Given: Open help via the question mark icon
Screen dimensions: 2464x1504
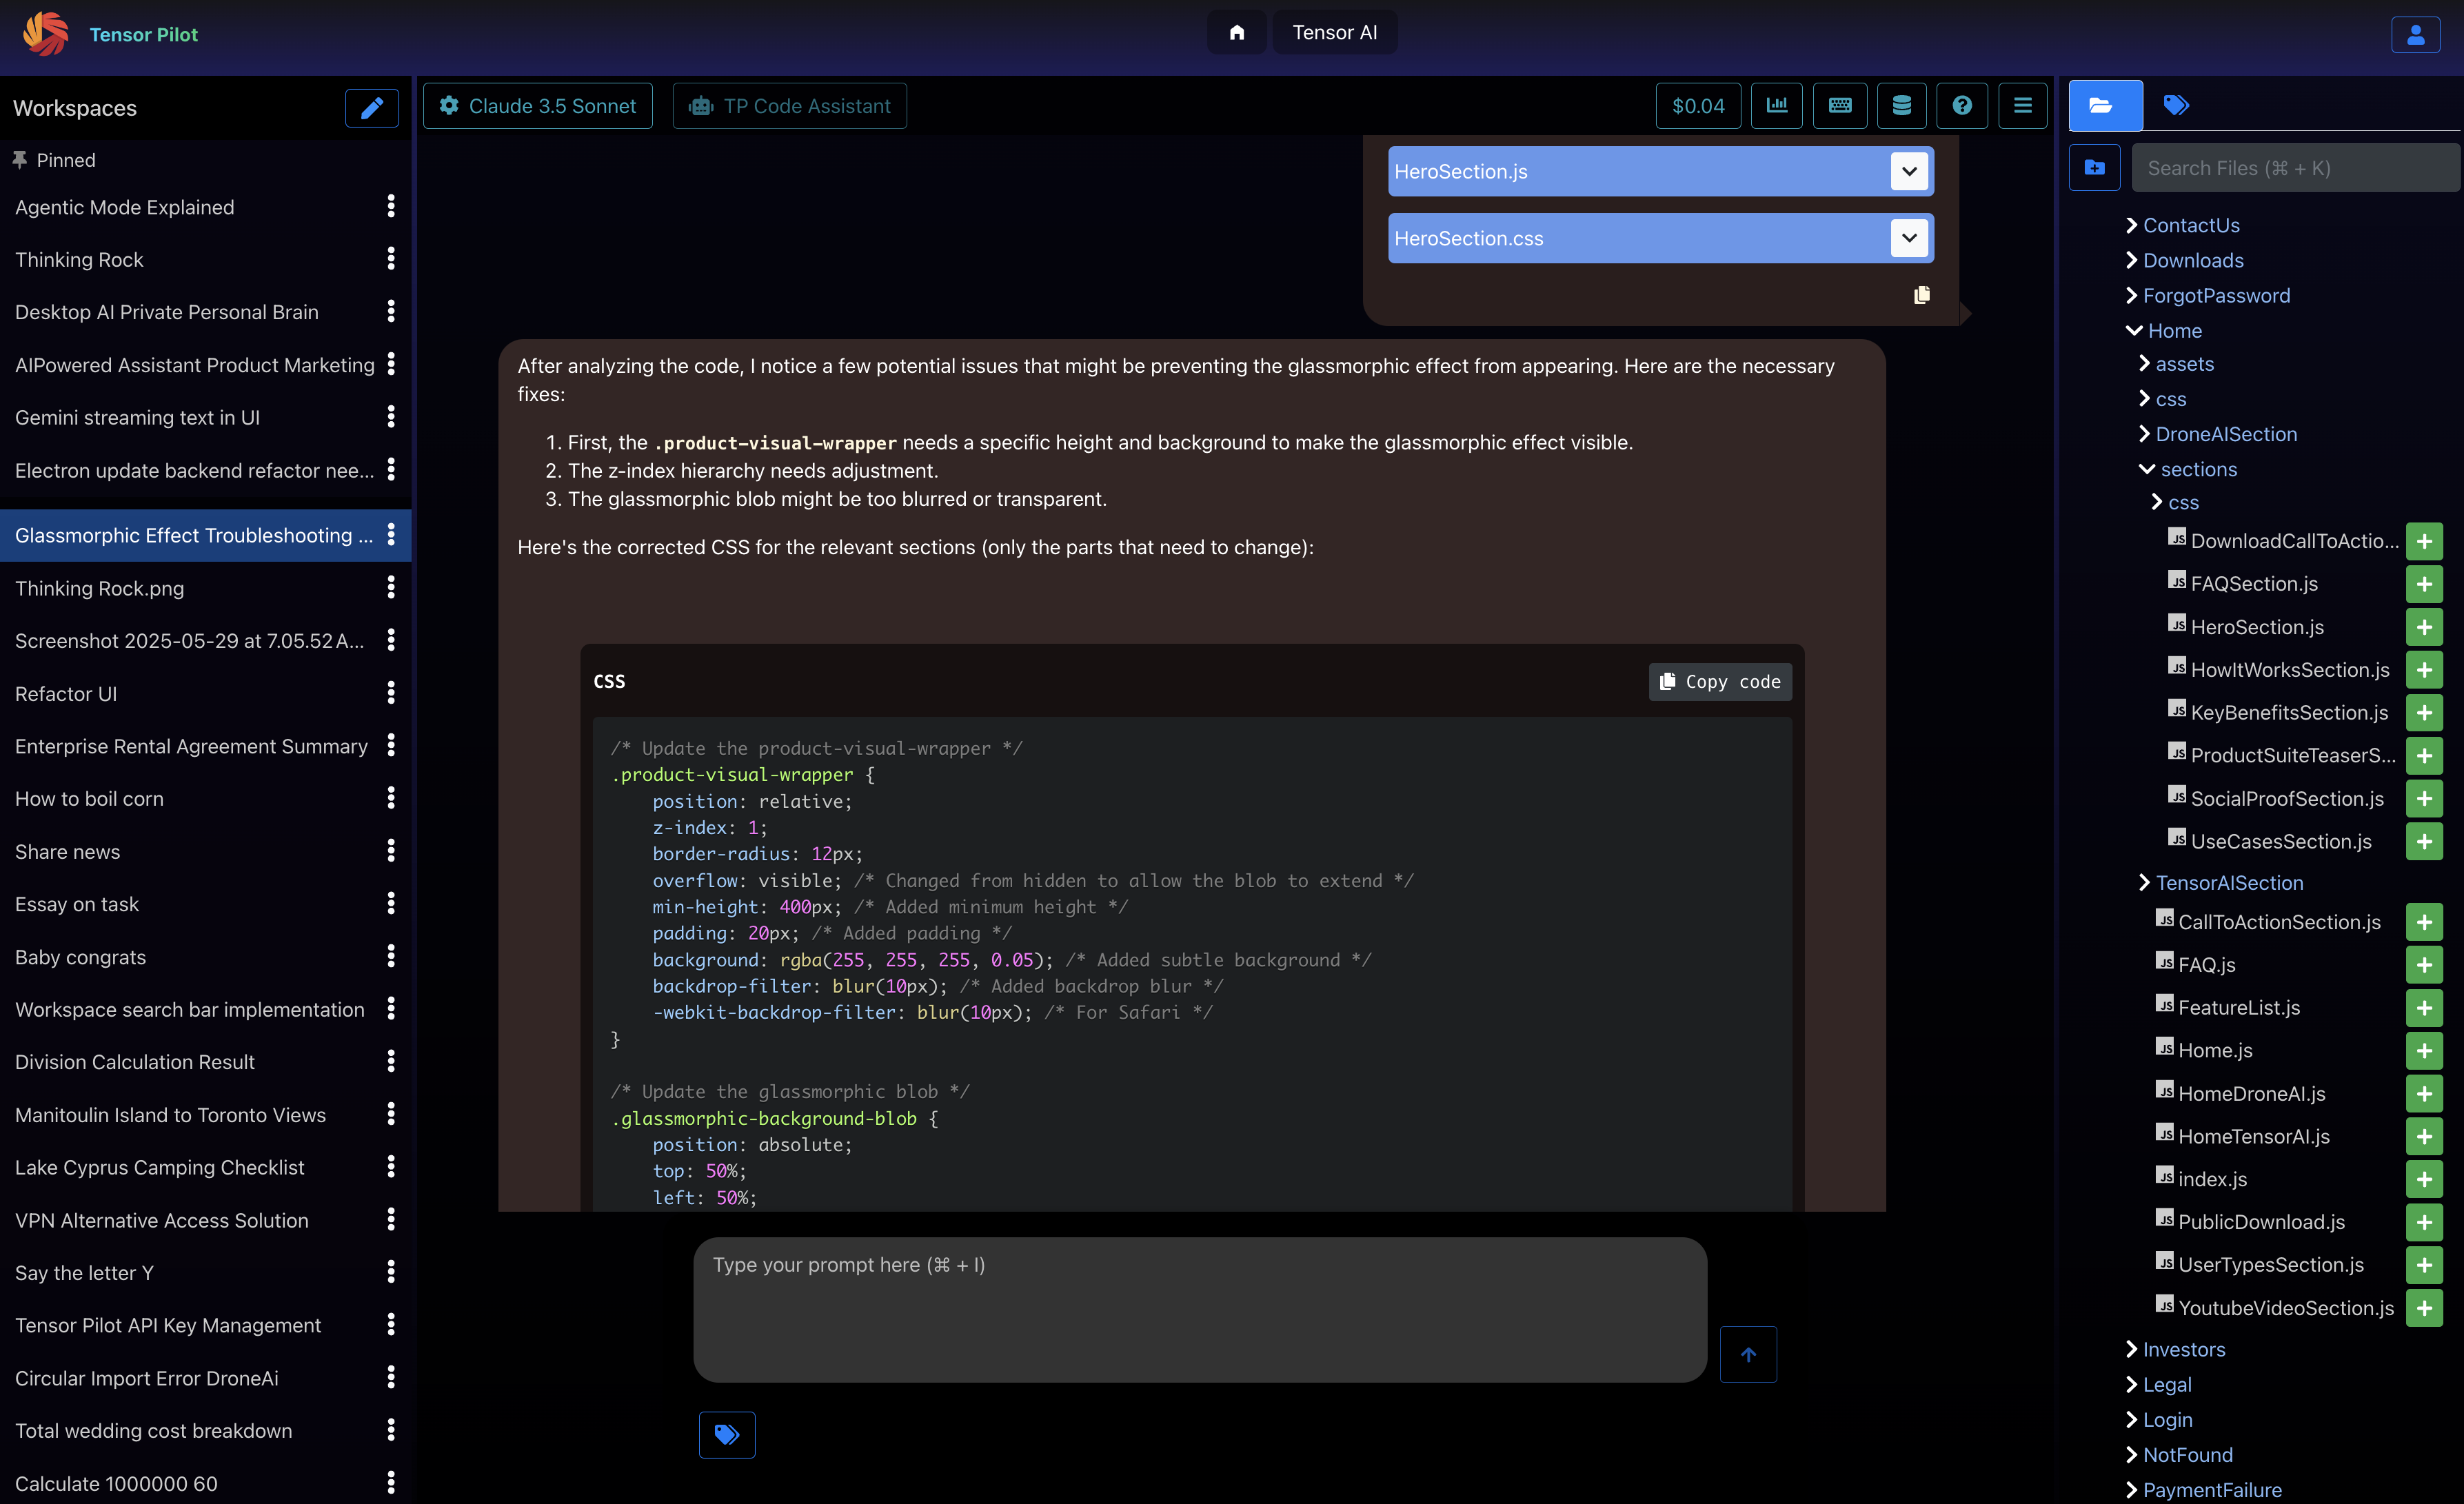Looking at the screenshot, I should tap(1962, 105).
